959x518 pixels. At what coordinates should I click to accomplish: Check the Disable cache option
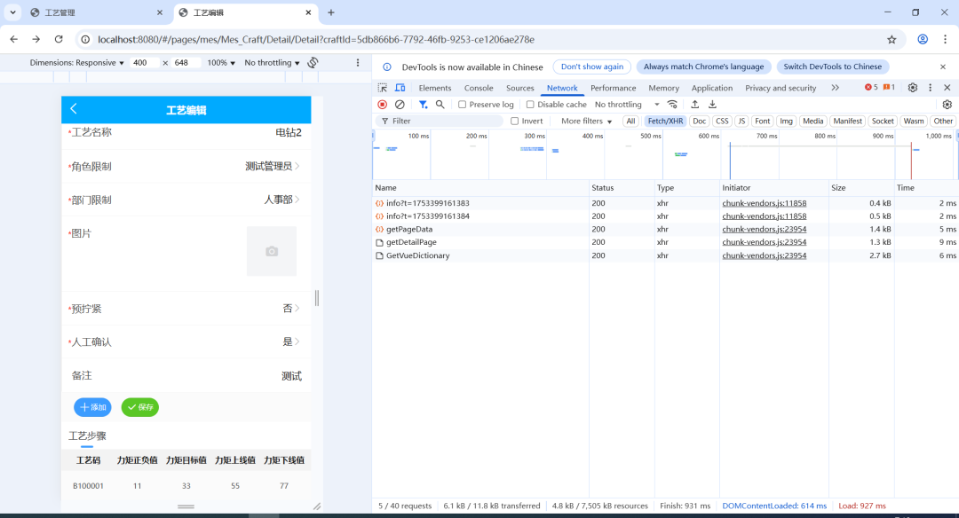[x=530, y=105]
